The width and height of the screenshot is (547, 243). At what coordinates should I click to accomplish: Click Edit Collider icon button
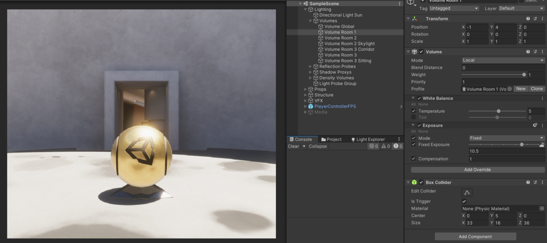pyautogui.click(x=467, y=192)
